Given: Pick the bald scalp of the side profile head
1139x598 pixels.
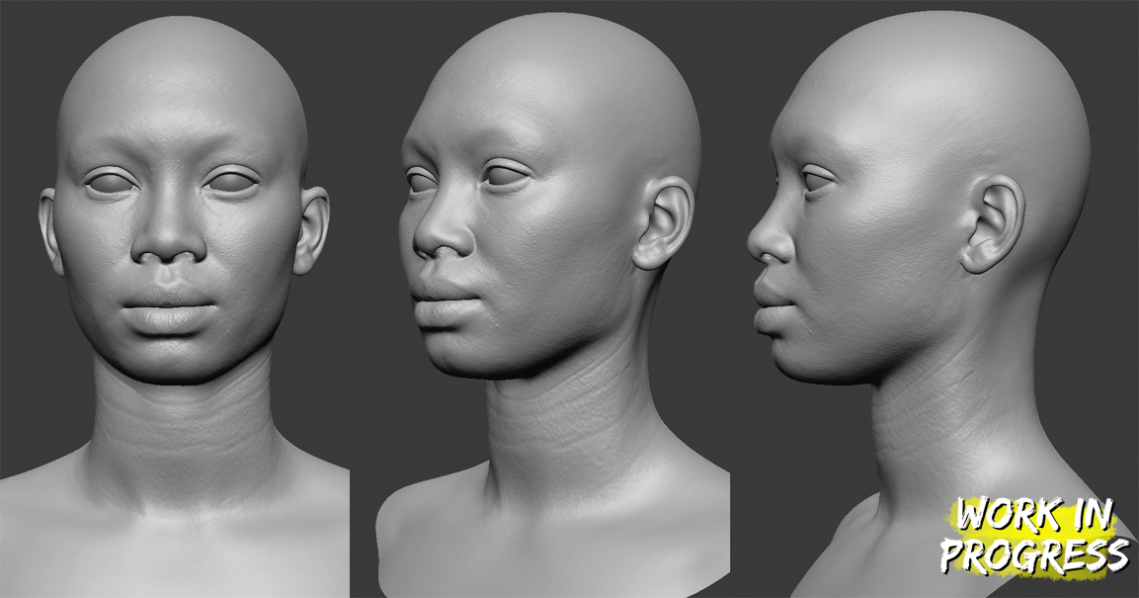Looking at the screenshot, I should tap(948, 89).
